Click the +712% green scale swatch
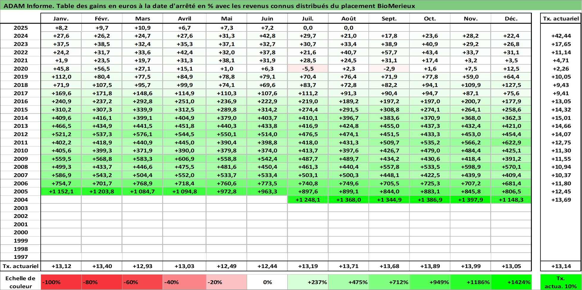The width and height of the screenshot is (582, 290). pyautogui.click(x=389, y=282)
